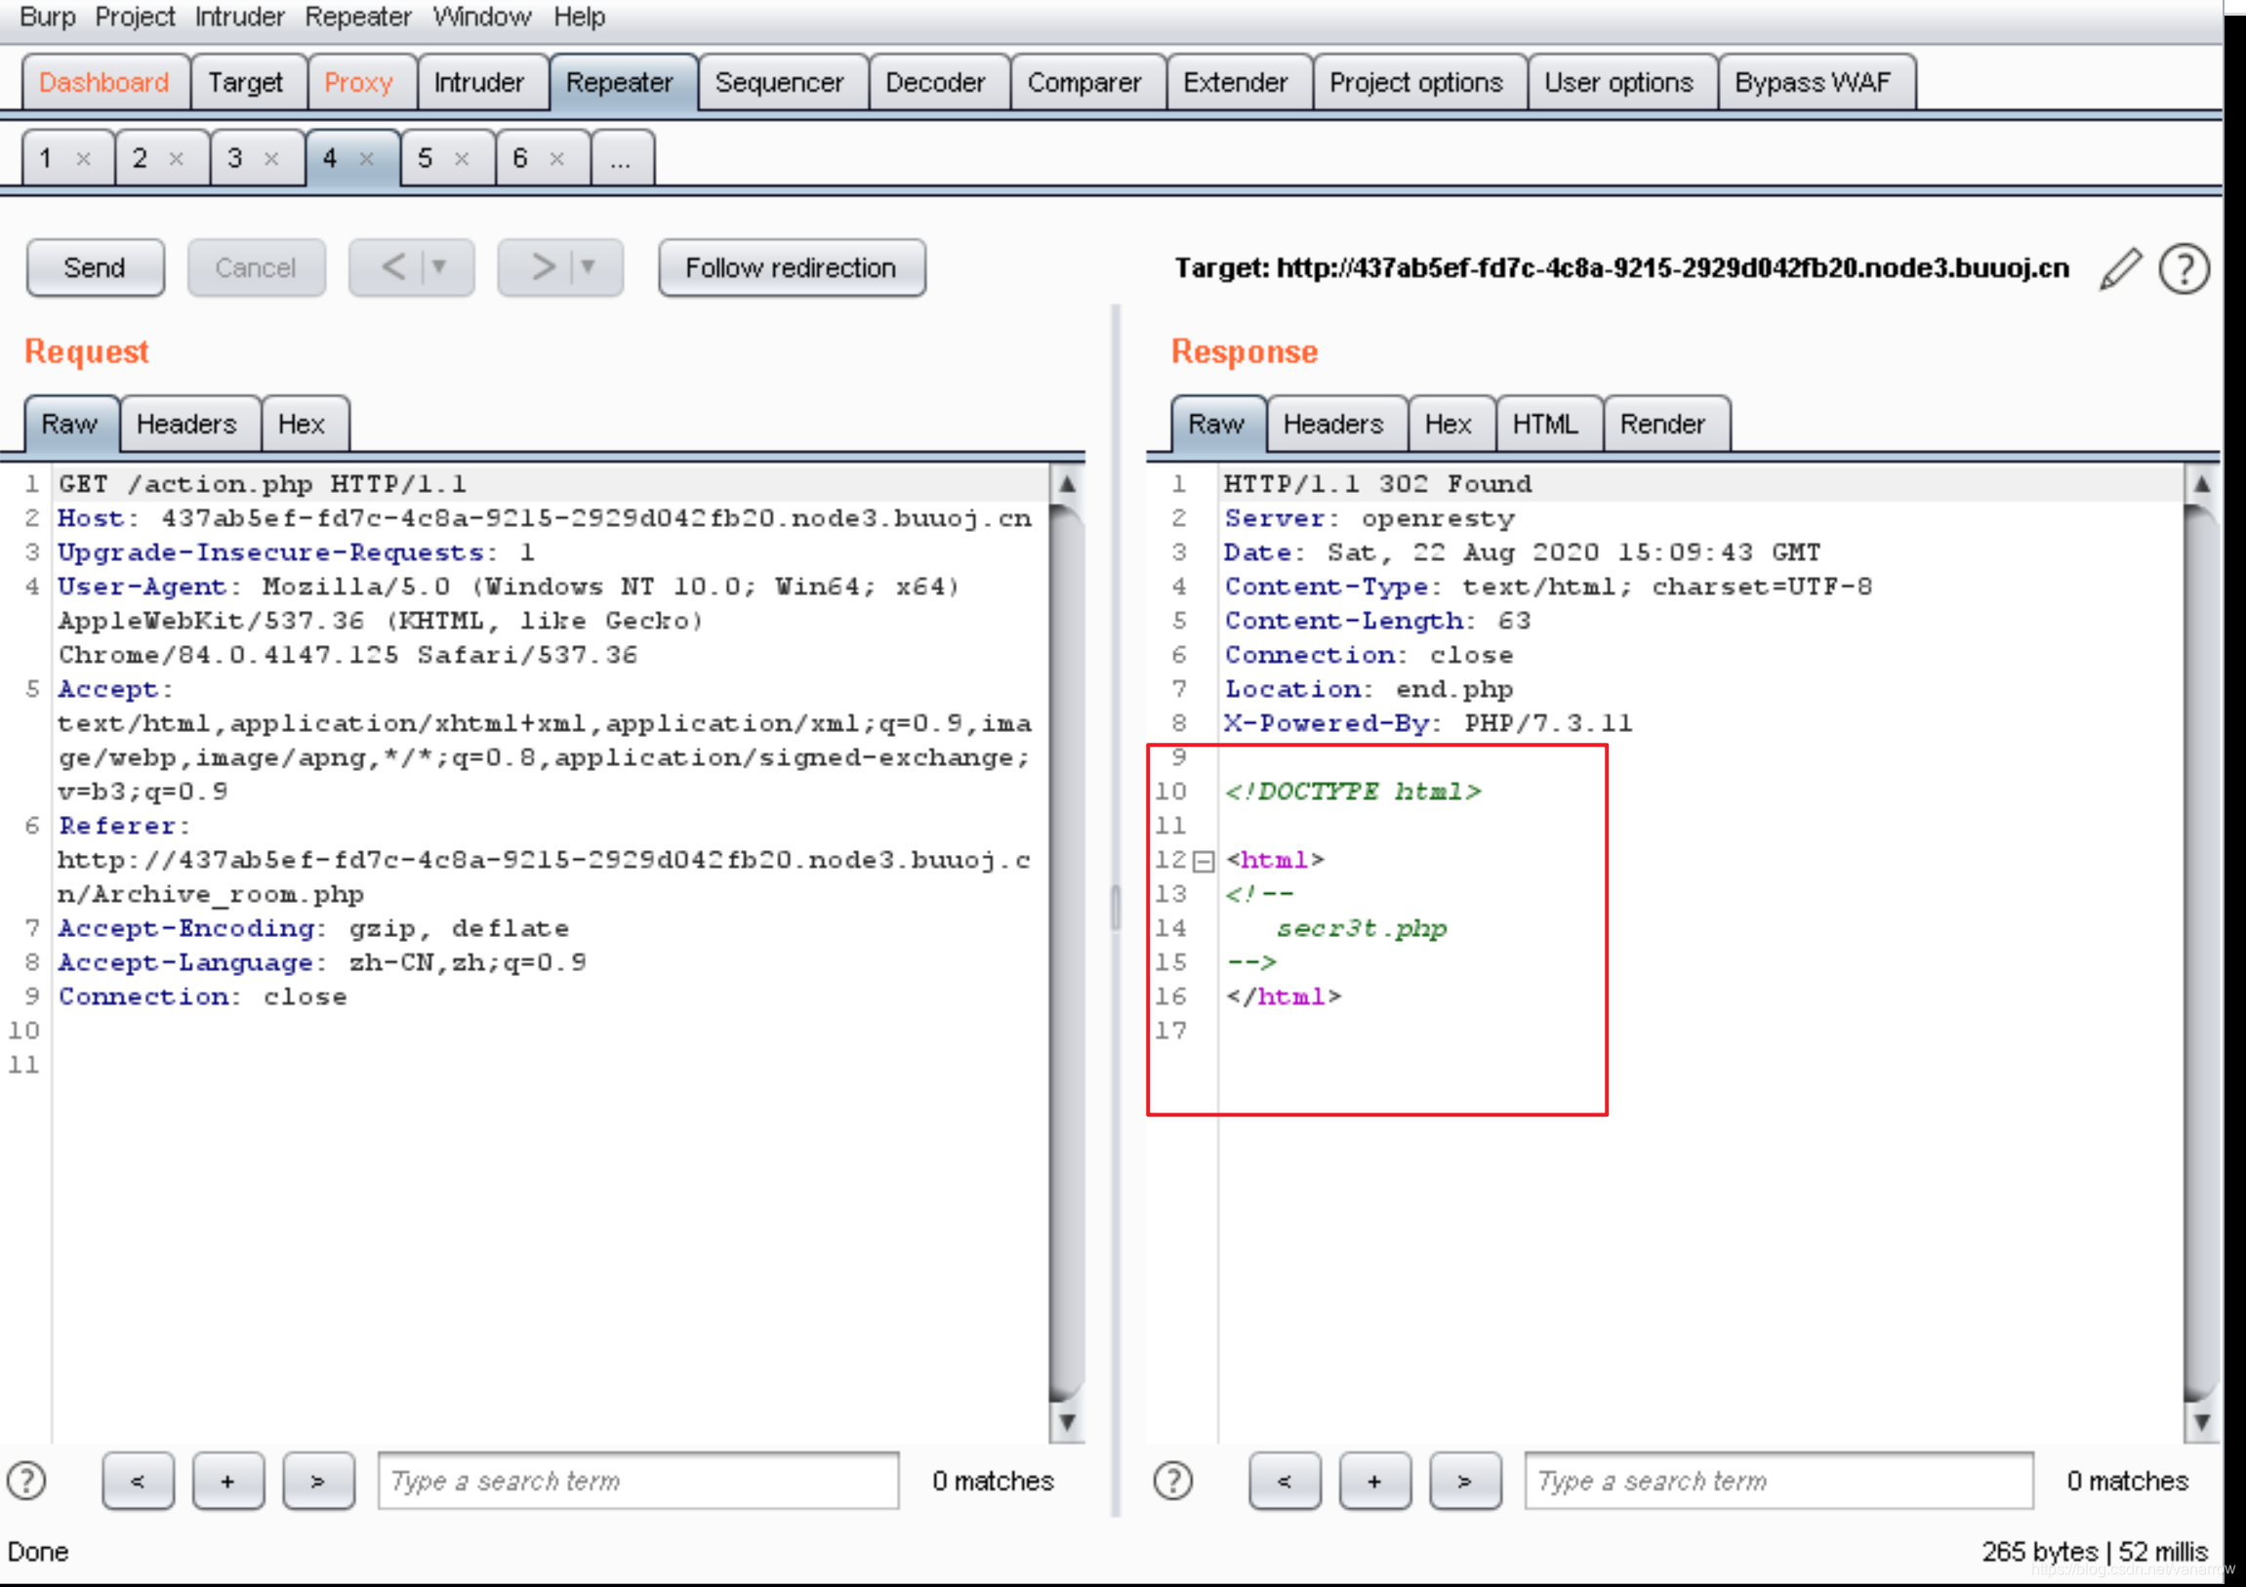Click the Send button
The height and width of the screenshot is (1587, 2246).
(95, 266)
